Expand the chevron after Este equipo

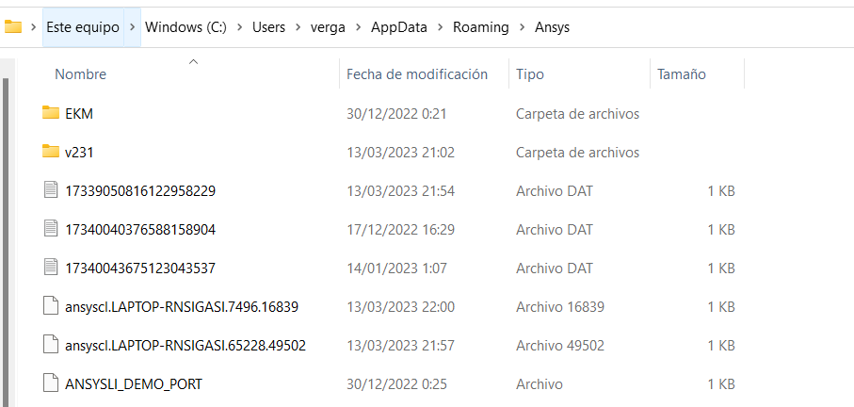click(133, 27)
